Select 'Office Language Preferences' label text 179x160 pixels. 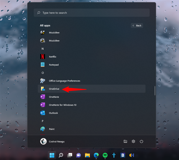(64, 81)
